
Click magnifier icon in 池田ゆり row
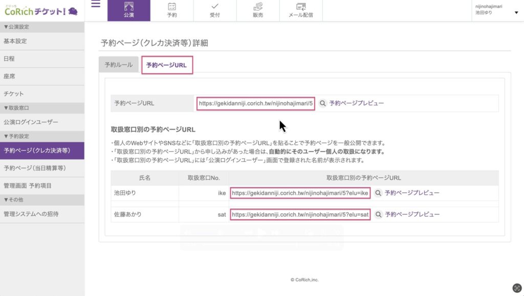coord(378,193)
